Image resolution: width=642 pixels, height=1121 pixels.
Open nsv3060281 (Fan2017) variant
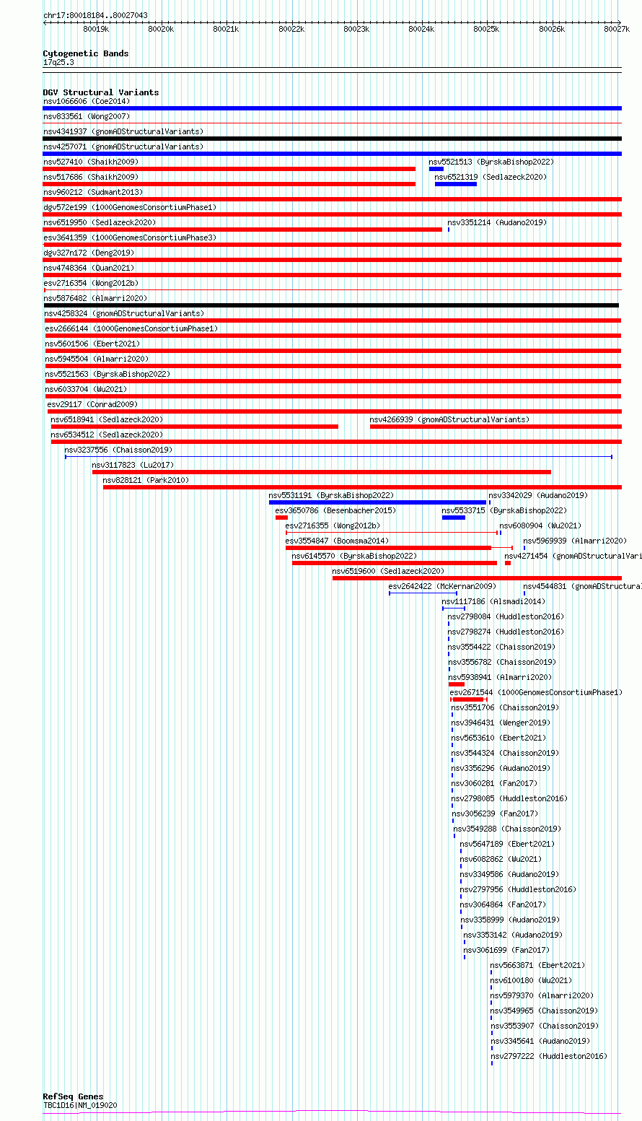click(495, 783)
